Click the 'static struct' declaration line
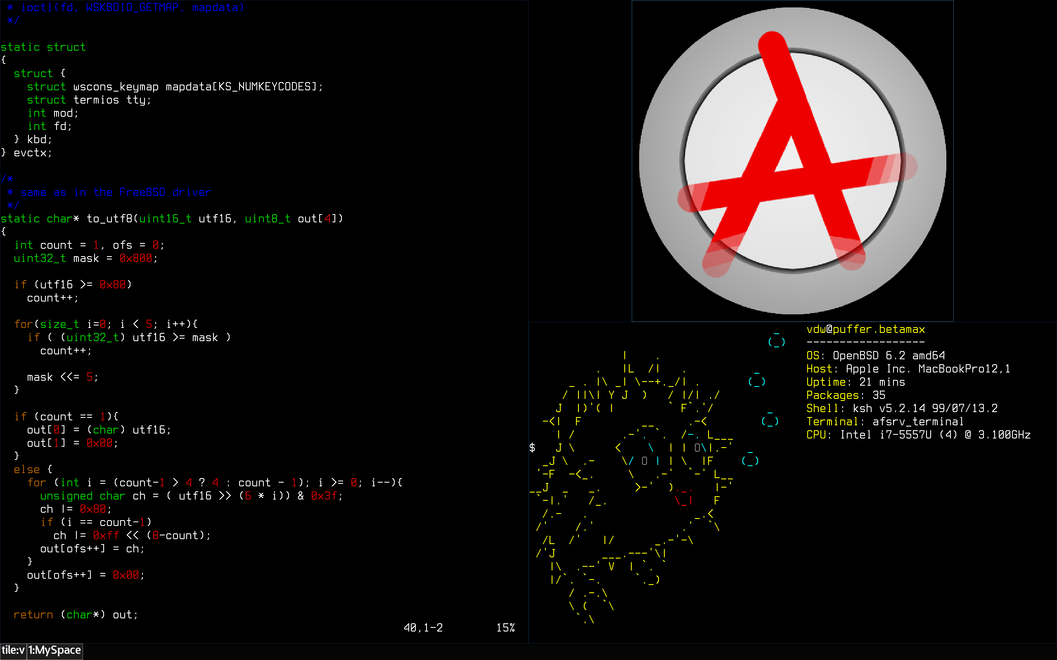The height and width of the screenshot is (660, 1057). click(x=43, y=47)
